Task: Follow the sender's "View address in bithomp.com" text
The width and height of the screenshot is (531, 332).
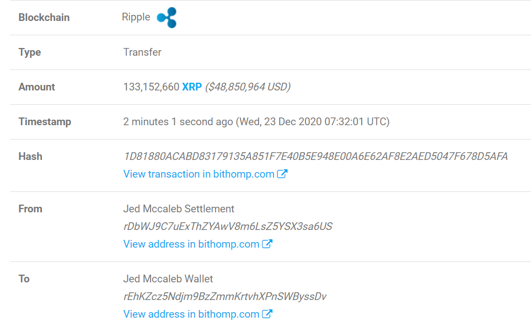Action: [191, 244]
